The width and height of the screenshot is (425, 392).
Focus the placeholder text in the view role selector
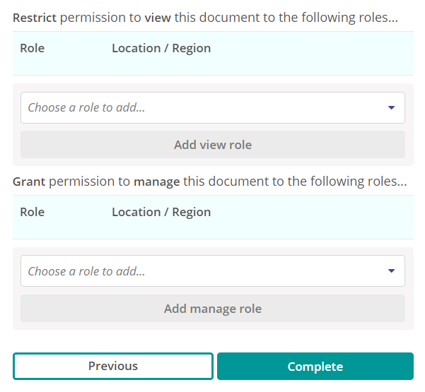[x=86, y=107]
